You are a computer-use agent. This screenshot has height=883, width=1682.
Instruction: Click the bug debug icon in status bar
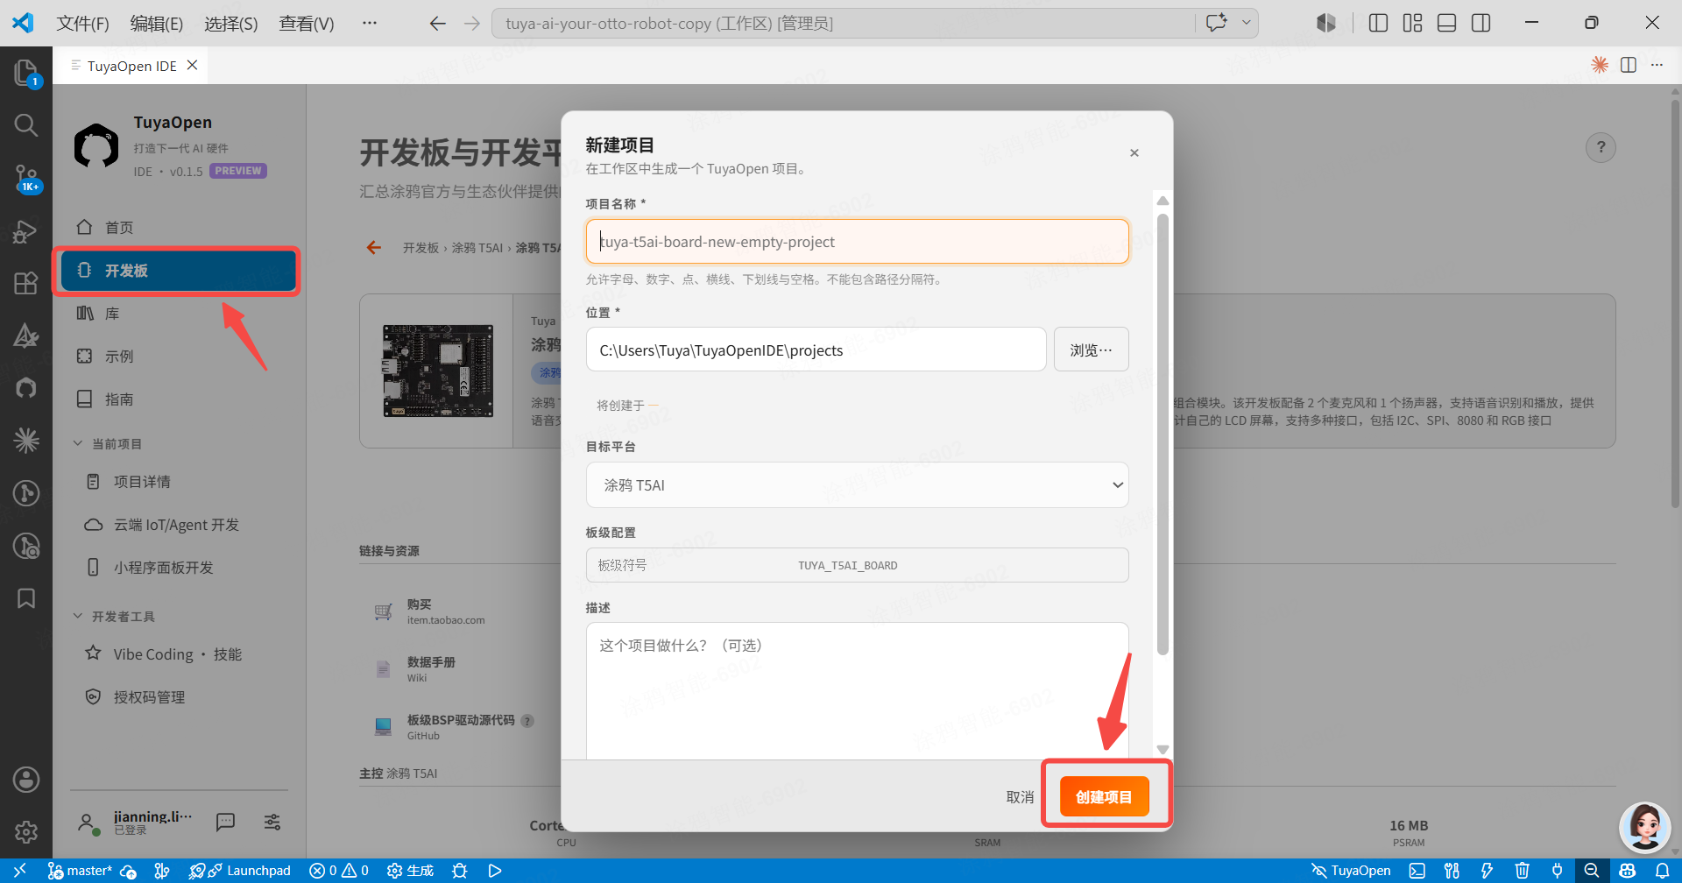click(459, 871)
